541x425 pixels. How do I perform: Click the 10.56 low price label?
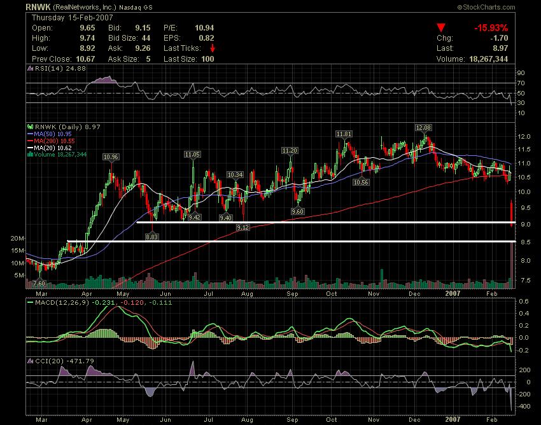(361, 182)
